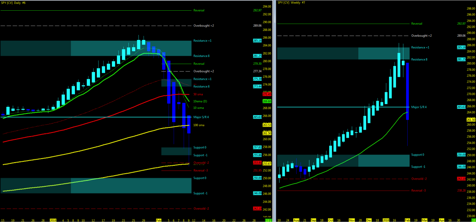Click the 281.25 price tag in Weekly chart
Viewport: 476px width, 222px height.
pos(461,59)
